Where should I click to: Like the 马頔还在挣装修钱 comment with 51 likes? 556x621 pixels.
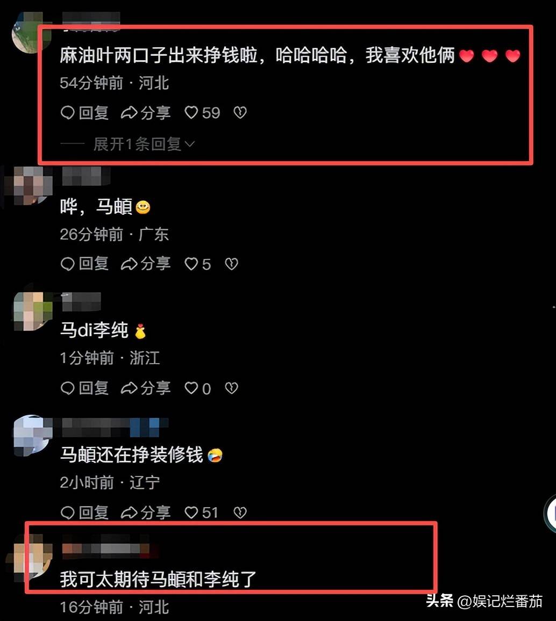coord(201,513)
